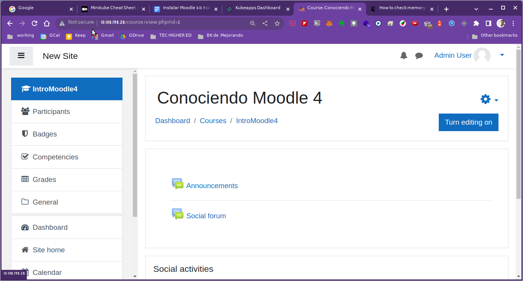
Task: Select IntroMoodle4 in the sidebar
Action: click(67, 89)
